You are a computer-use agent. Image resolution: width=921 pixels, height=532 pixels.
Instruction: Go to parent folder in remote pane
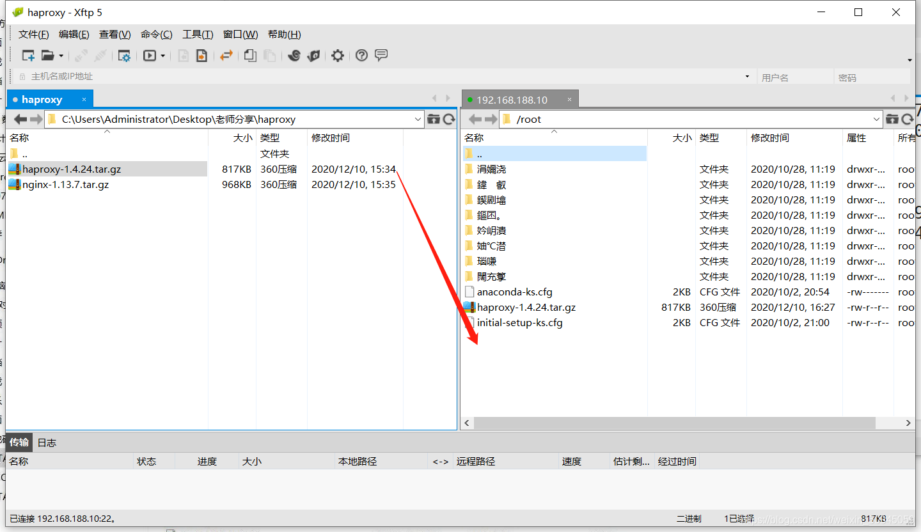(x=892, y=119)
